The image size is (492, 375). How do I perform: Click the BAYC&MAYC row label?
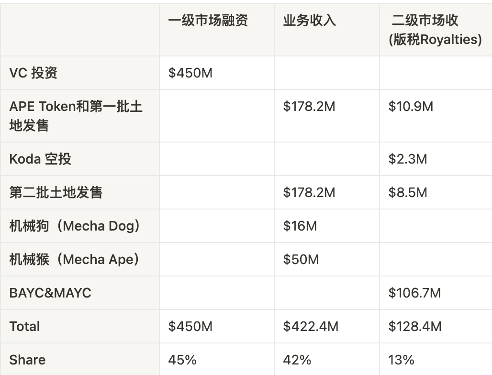[50, 293]
